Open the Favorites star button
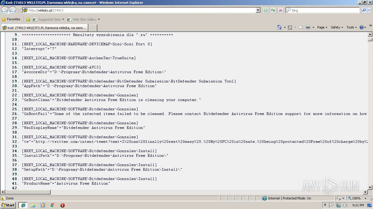The width and height of the screenshot is (373, 209). coord(11,19)
